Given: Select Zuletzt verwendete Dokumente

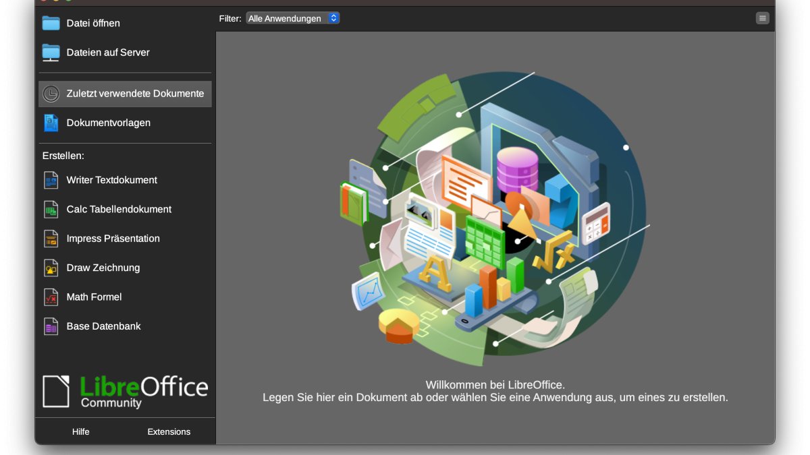Looking at the screenshot, I should click(125, 94).
